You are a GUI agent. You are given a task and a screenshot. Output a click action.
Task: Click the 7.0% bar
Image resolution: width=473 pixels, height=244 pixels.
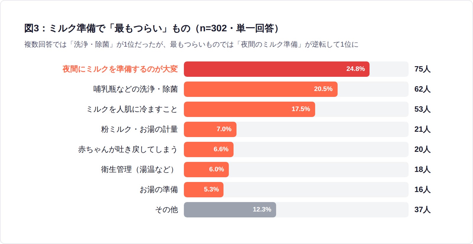[x=210, y=129]
